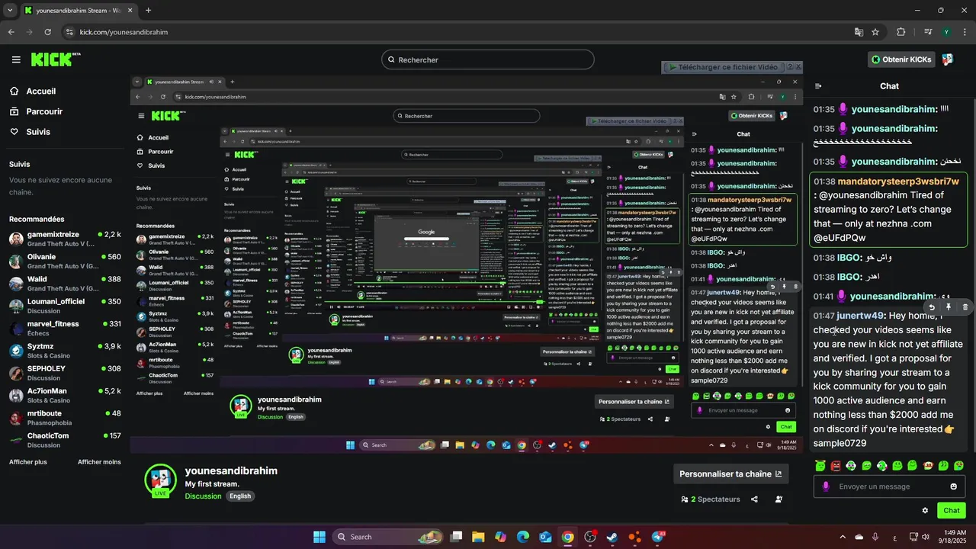Open ChaoticTom recommended channel
The width and height of the screenshot is (976, 549).
(65, 440)
